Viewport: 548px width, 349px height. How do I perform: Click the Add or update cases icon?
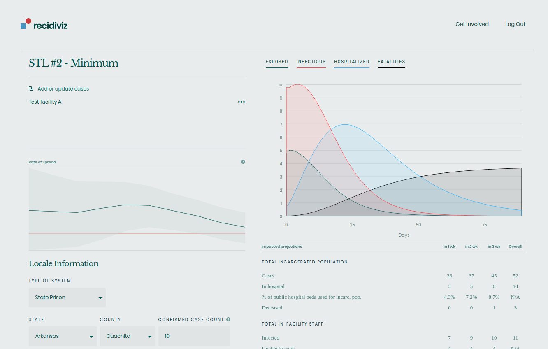pos(30,88)
